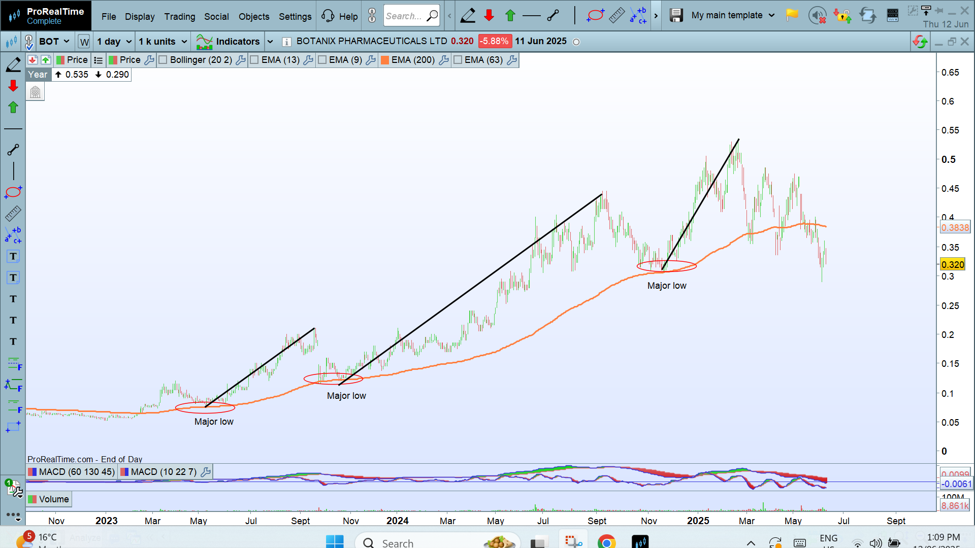
Task: Select the ruler tool in left sidebar
Action: pos(13,214)
